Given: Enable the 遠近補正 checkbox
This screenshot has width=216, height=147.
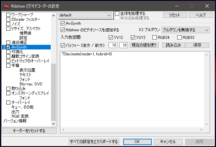Looking at the screenshot, I should click(8, 43).
